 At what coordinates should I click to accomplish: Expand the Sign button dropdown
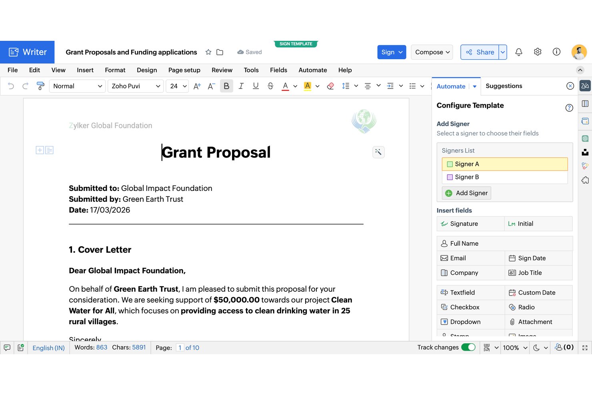401,52
